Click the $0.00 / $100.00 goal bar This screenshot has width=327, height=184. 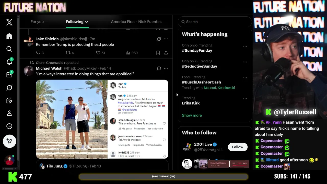coord(163,177)
